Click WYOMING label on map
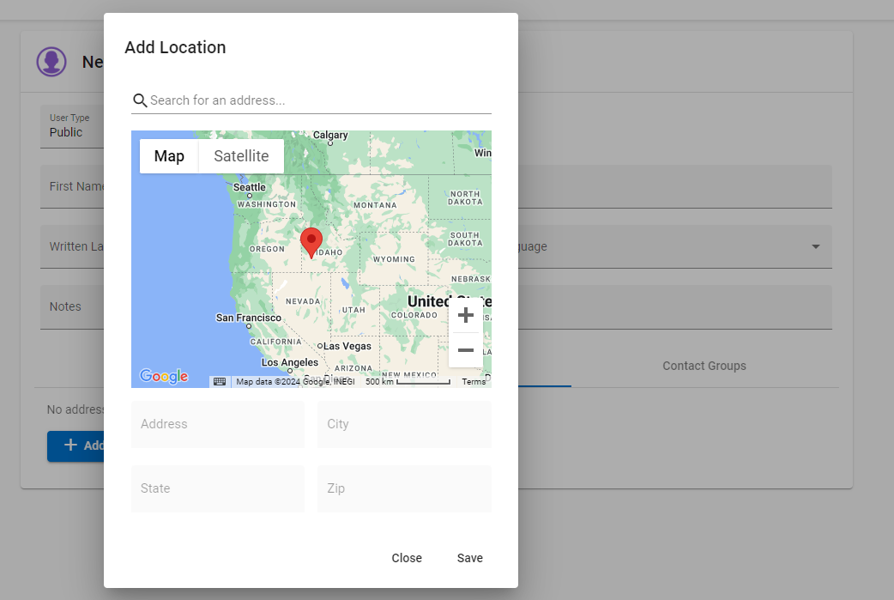This screenshot has width=894, height=600. coord(394,259)
